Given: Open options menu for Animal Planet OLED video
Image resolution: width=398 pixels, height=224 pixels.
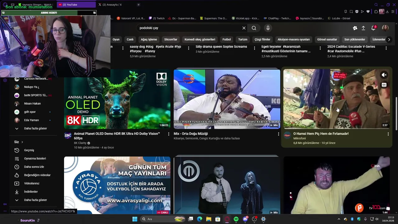Looking at the screenshot, I should tap(169, 134).
